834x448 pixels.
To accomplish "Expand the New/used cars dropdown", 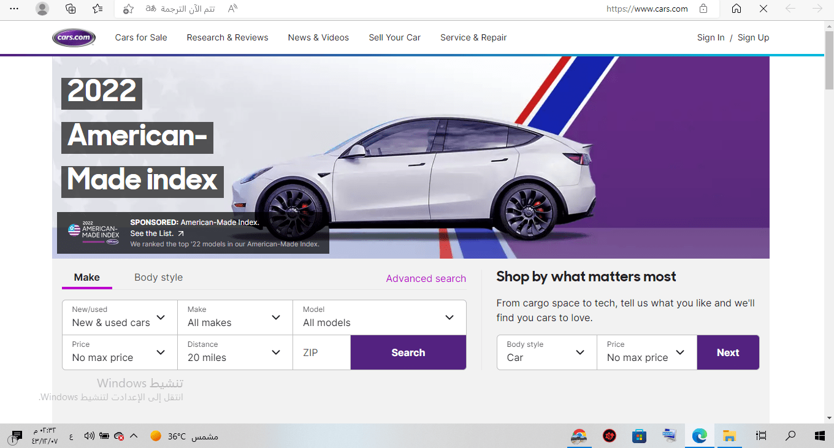I will tap(120, 317).
